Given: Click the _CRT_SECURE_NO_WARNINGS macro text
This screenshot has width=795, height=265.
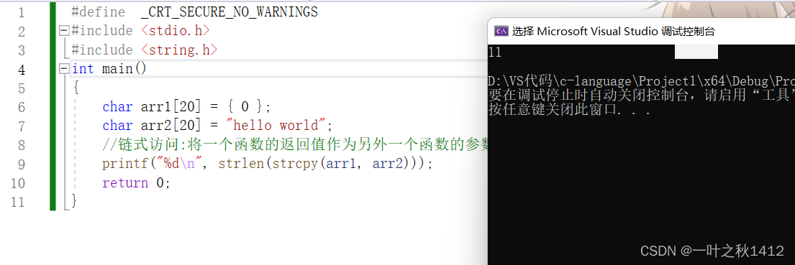Looking at the screenshot, I should 230,12.
